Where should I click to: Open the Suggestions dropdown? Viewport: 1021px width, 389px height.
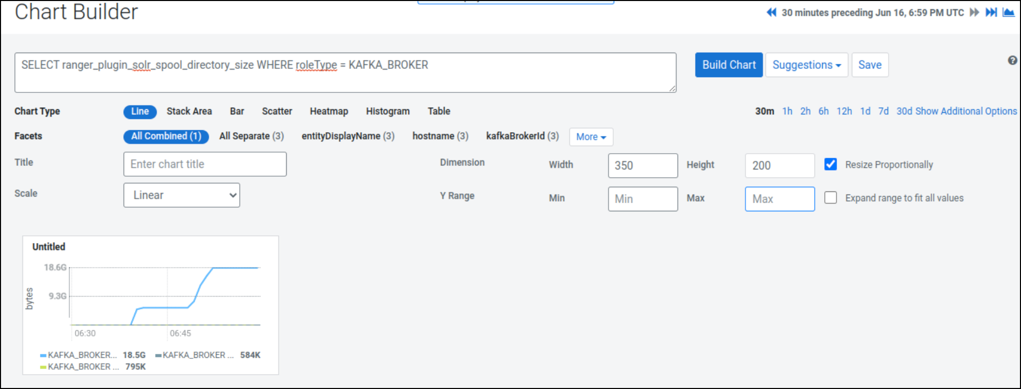click(x=806, y=65)
